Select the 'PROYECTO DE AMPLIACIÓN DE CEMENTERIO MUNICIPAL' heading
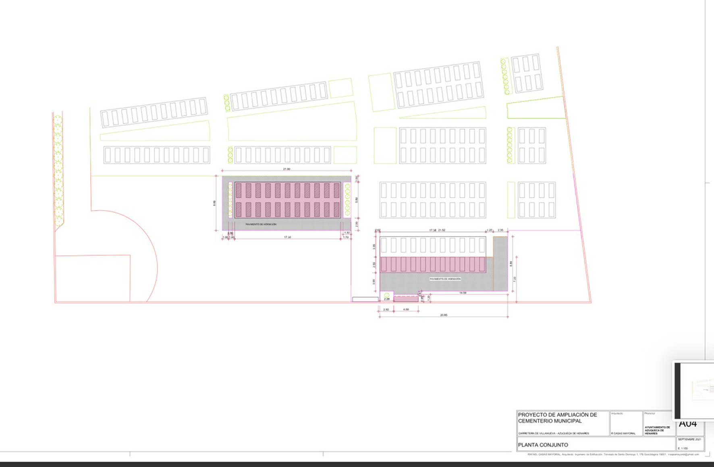Viewport: 714px width, 467px height. coord(557,418)
